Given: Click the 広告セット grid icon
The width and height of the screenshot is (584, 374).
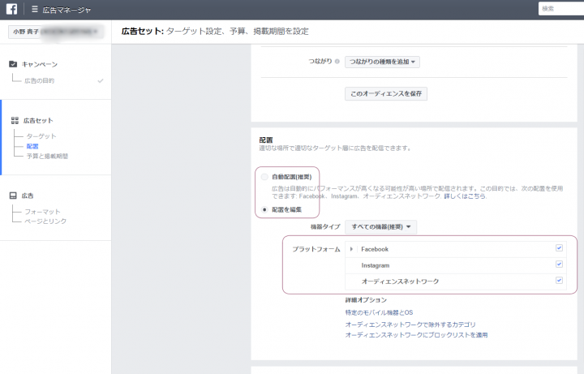Looking at the screenshot, I should click(15, 120).
